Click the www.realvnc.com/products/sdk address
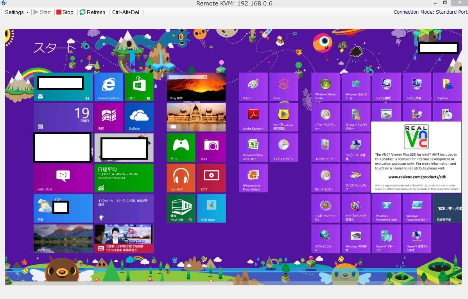 click(417, 177)
